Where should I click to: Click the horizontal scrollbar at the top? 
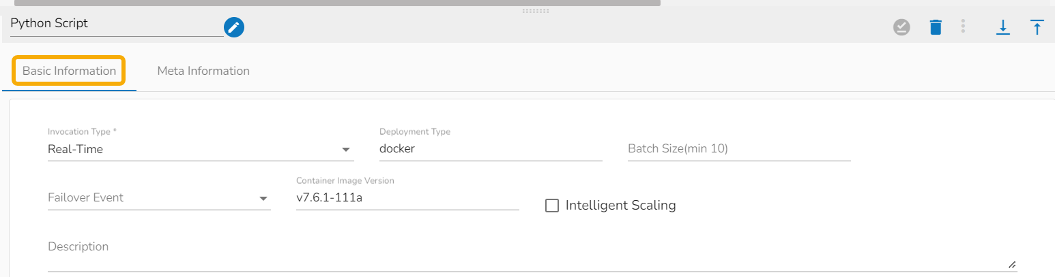pyautogui.click(x=337, y=3)
